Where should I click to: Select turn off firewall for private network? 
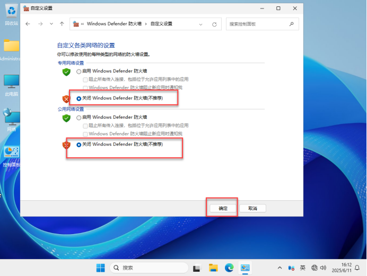pyautogui.click(x=80, y=98)
